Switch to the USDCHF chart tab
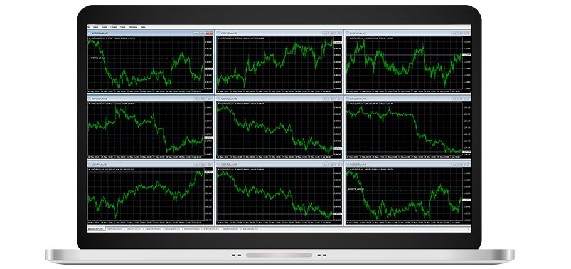This screenshot has width=571, height=269. (x=152, y=229)
